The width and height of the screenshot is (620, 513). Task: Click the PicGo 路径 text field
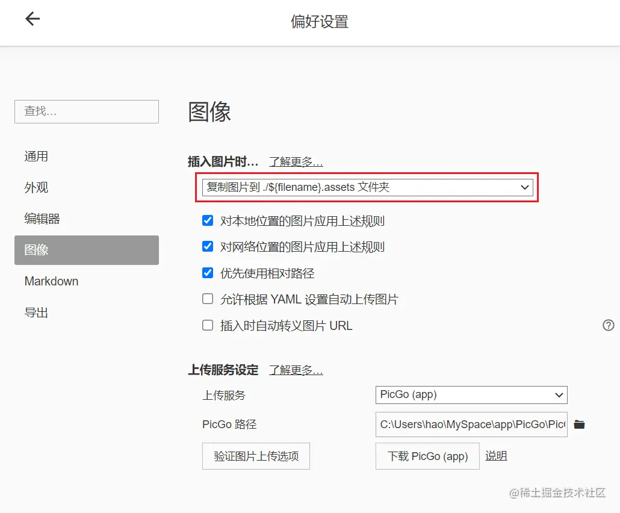click(471, 424)
